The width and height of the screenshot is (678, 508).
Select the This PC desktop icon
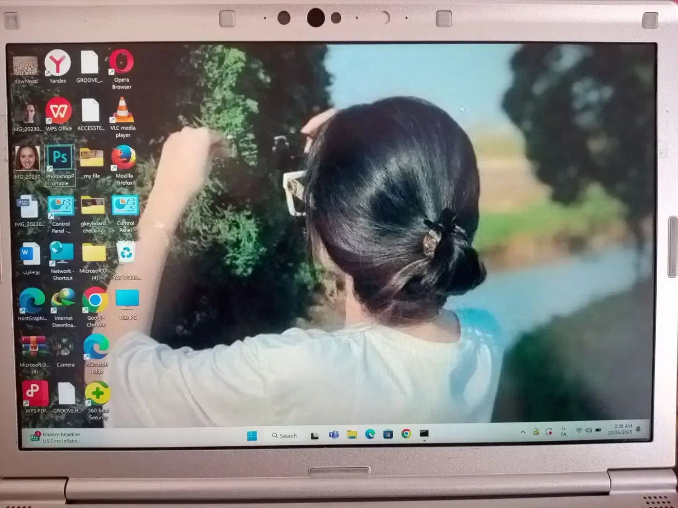click(127, 300)
